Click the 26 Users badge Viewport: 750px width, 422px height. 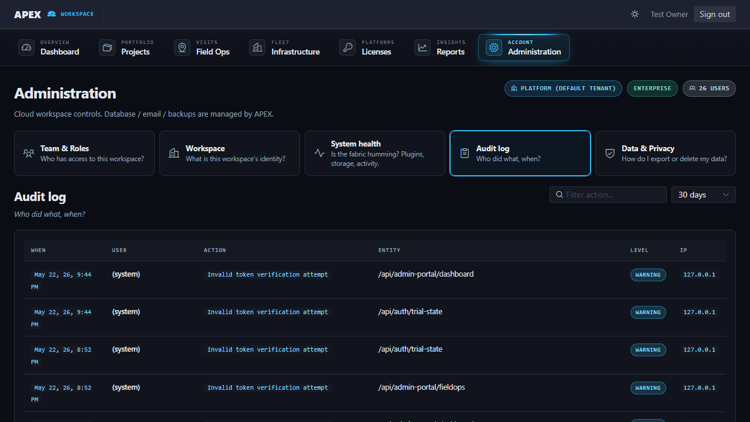(709, 89)
